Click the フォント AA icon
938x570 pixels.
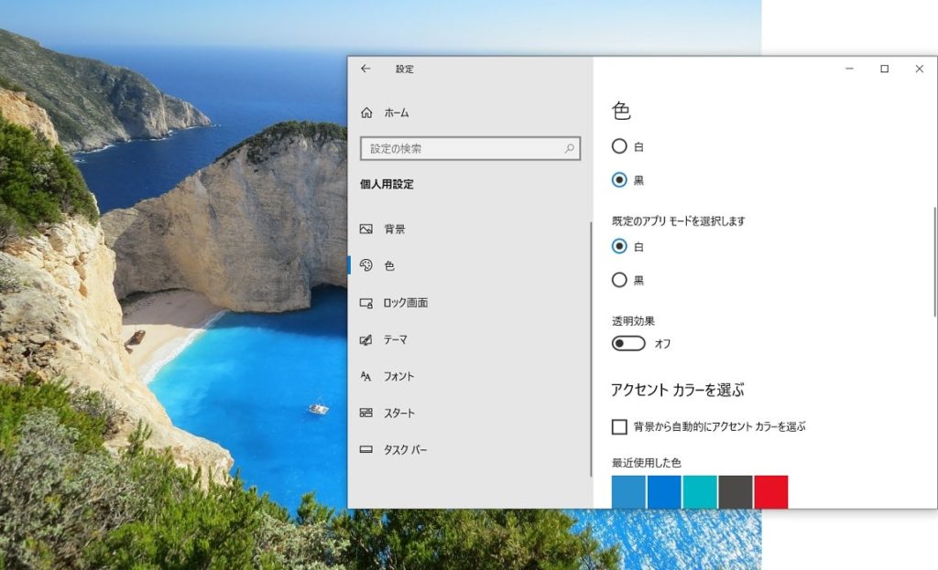click(x=366, y=376)
